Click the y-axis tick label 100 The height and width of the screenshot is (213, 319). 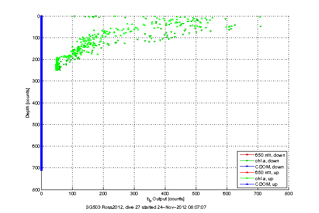[x=36, y=38]
